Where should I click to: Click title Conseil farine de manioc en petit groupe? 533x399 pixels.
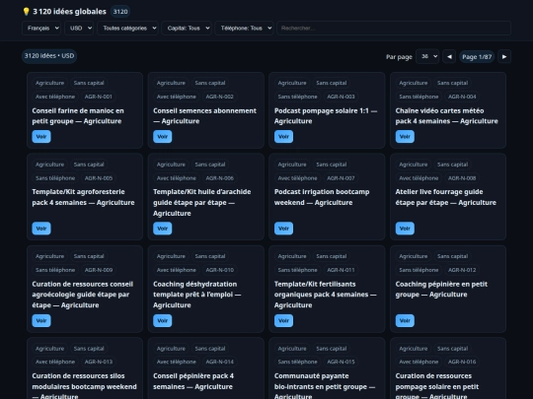[x=78, y=116]
